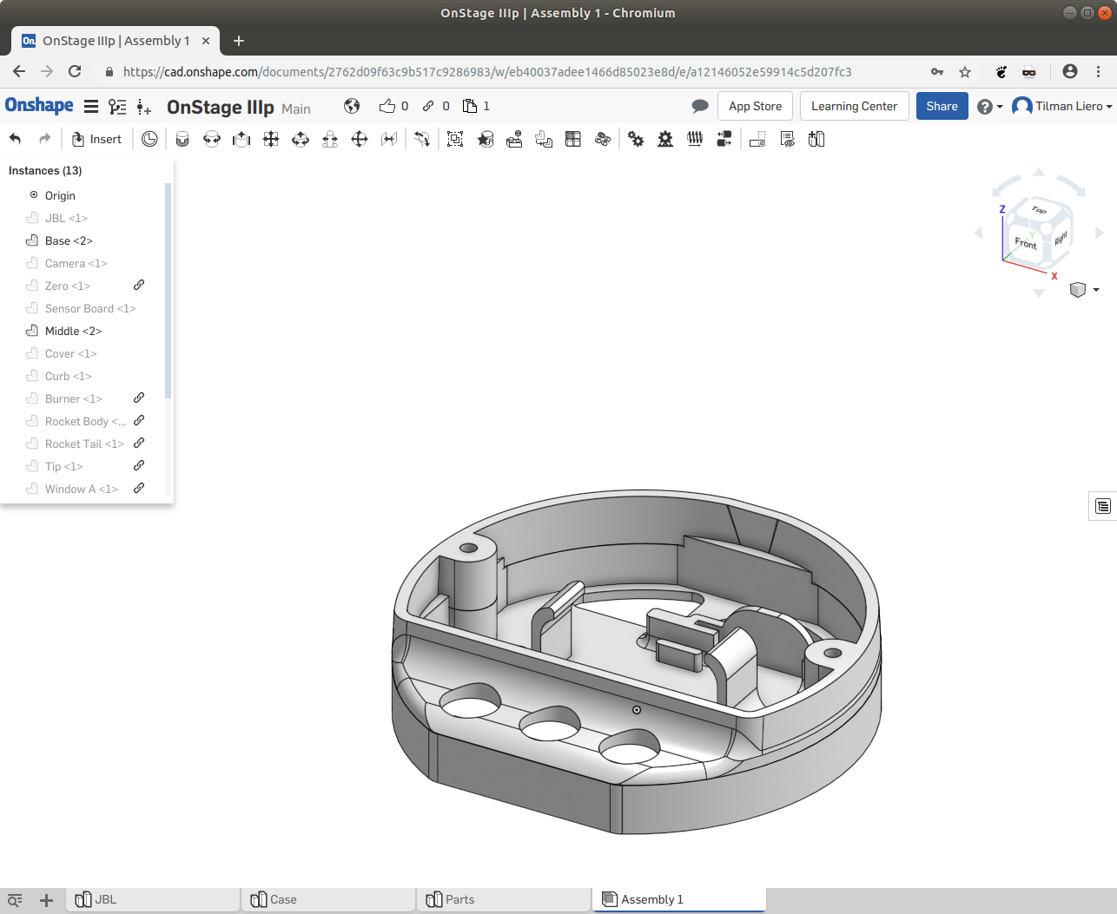Select the OnStage IIIp browser tab
The image size is (1117, 914).
(116, 41)
